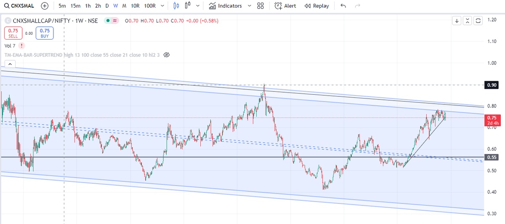Image resolution: width=505 pixels, height=224 pixels.
Task: Switch to the 15m timeframe
Action: tap(76, 6)
